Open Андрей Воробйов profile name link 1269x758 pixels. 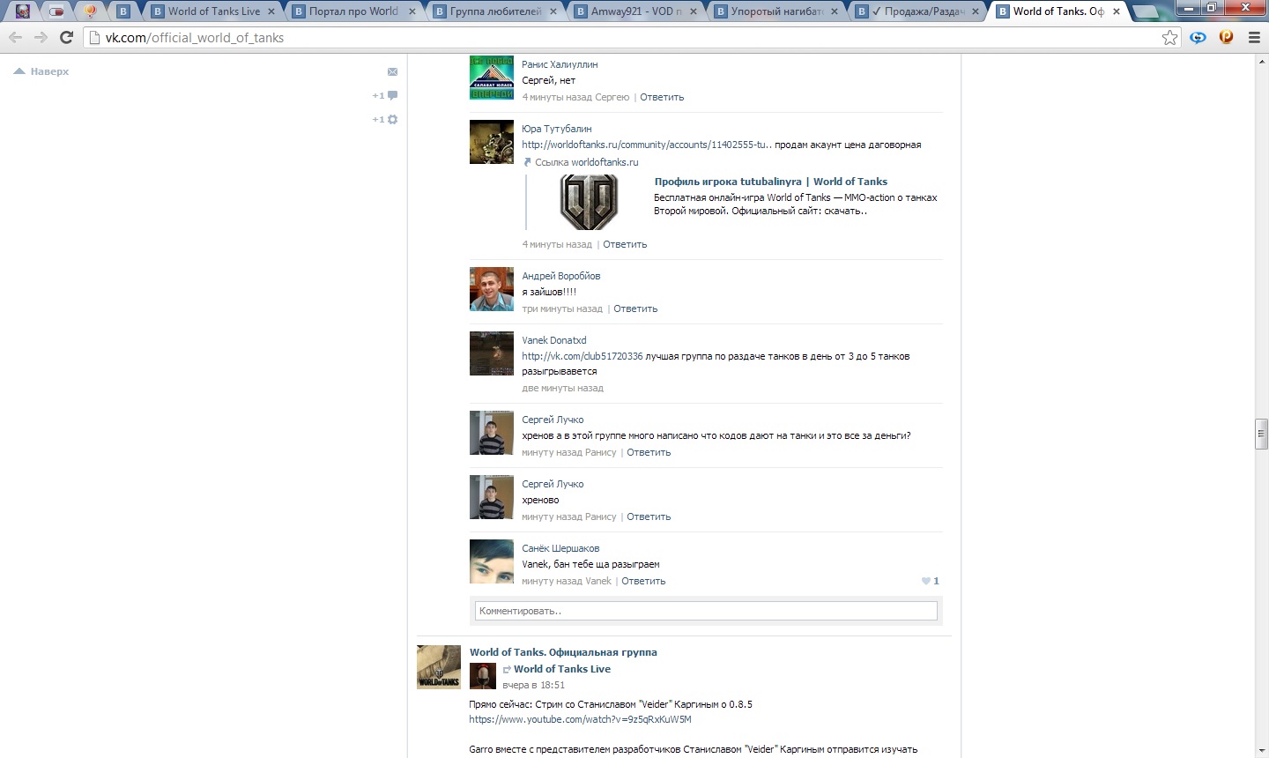tap(561, 276)
